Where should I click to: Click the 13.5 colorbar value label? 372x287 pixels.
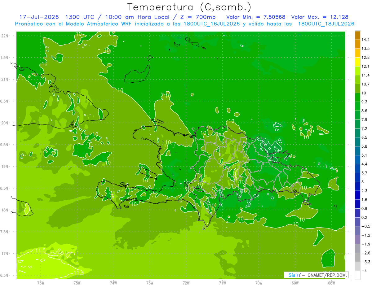pos(365,49)
